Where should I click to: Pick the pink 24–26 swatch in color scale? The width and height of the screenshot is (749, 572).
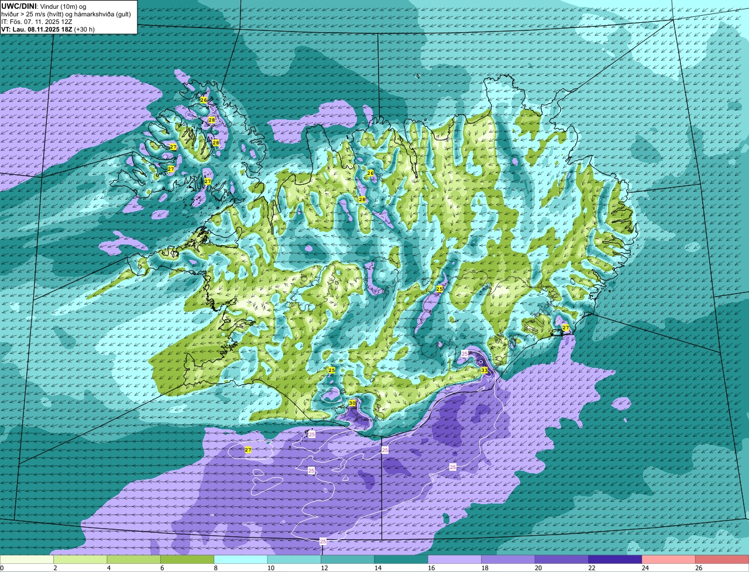[x=669, y=560]
